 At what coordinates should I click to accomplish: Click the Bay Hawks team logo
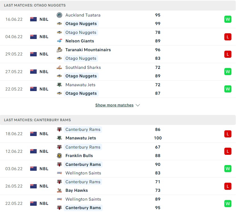(x=59, y=190)
